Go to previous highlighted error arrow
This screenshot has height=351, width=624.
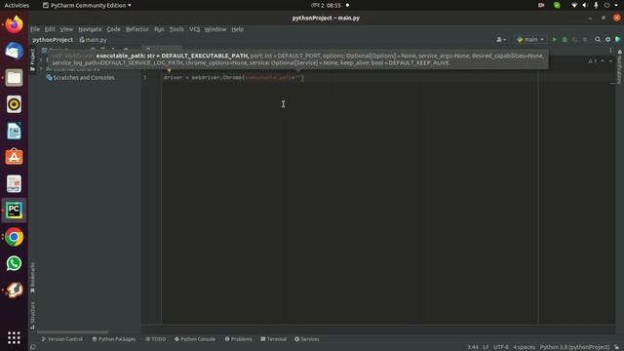pos(603,60)
